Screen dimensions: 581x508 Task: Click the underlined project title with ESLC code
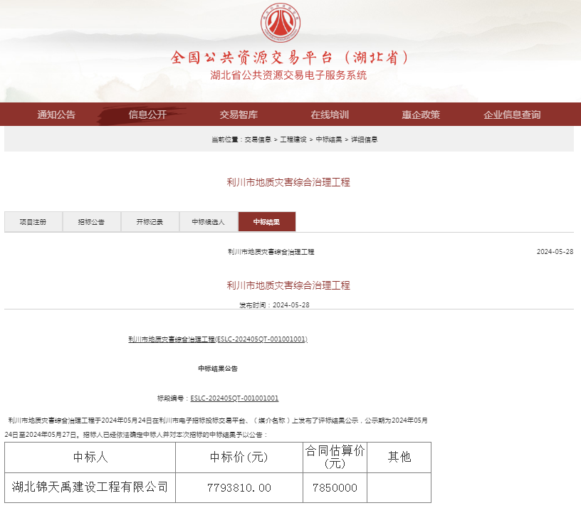(x=217, y=339)
